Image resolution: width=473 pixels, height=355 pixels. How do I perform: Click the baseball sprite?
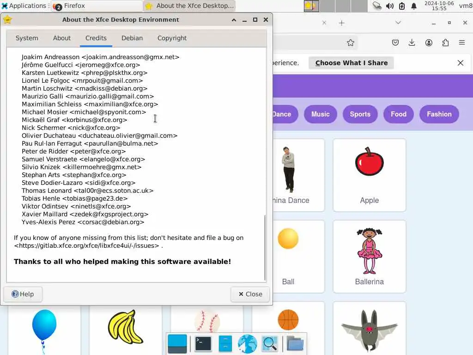tap(207, 320)
